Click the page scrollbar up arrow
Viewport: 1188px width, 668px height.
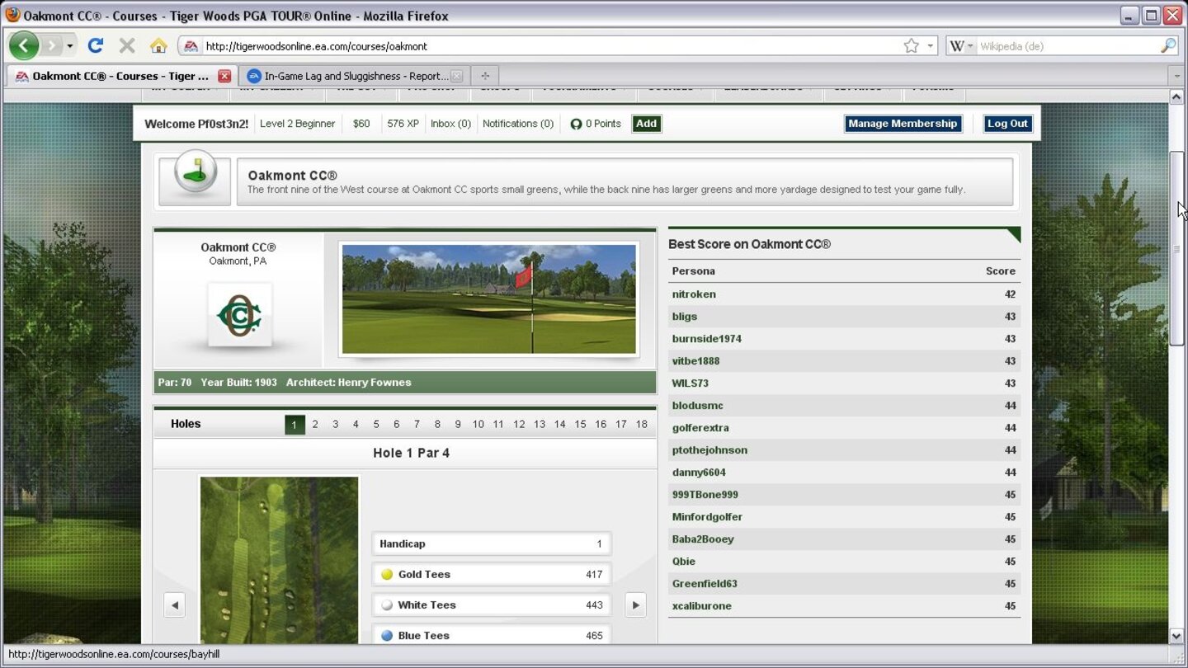coord(1177,96)
